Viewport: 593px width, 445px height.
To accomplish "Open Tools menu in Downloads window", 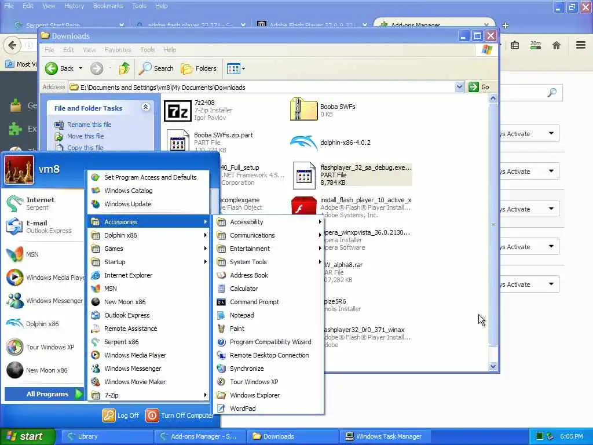I will point(148,50).
